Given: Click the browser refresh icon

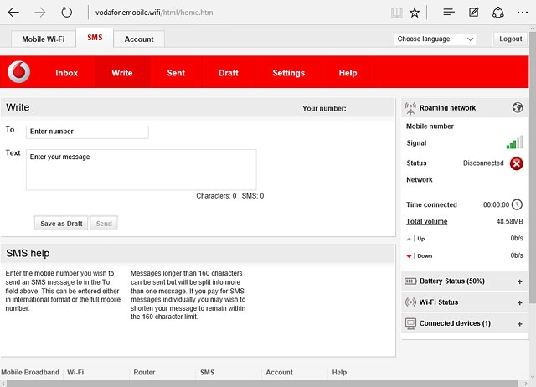Looking at the screenshot, I should (67, 13).
